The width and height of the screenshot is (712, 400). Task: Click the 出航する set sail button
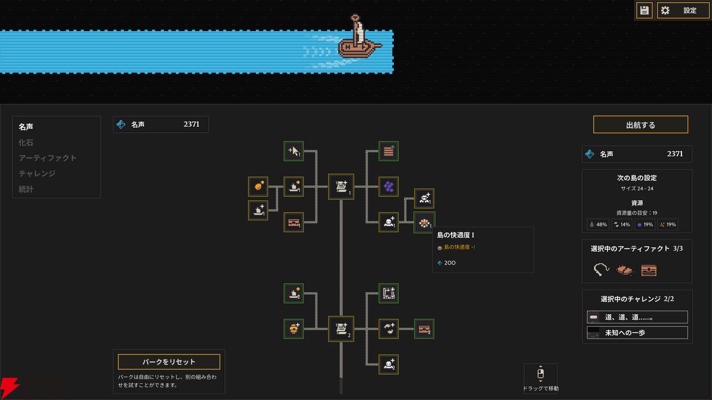click(x=641, y=125)
